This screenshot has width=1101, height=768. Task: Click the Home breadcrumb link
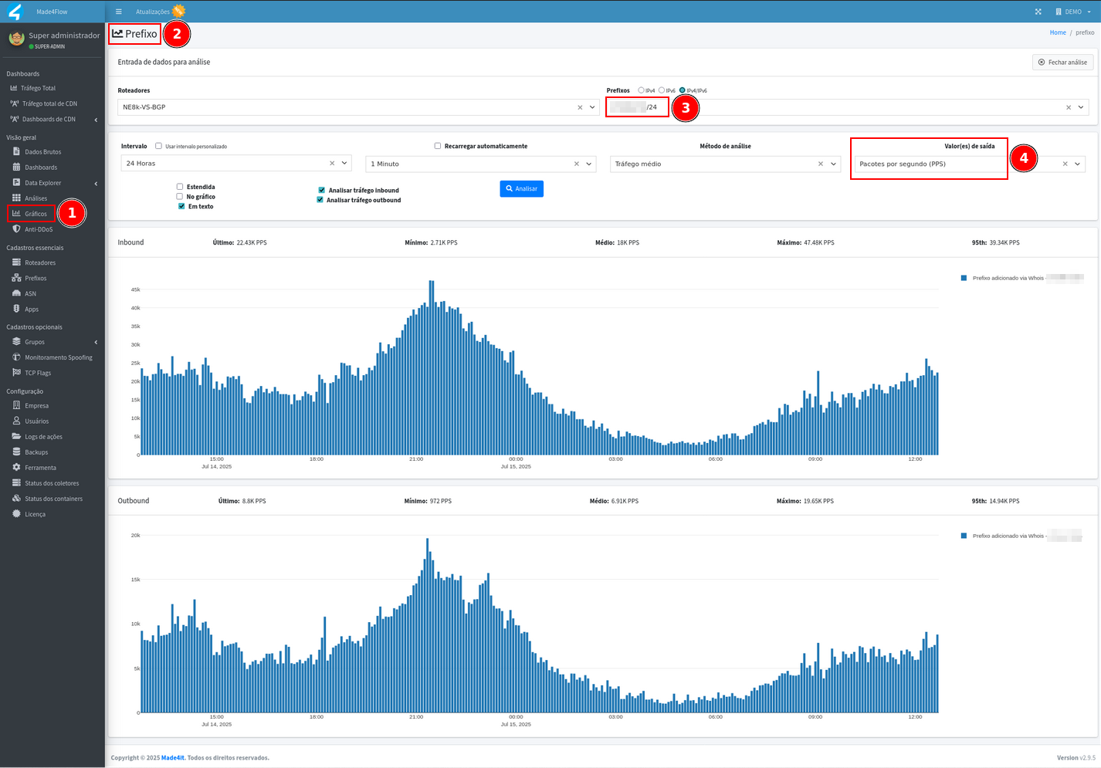click(1058, 32)
